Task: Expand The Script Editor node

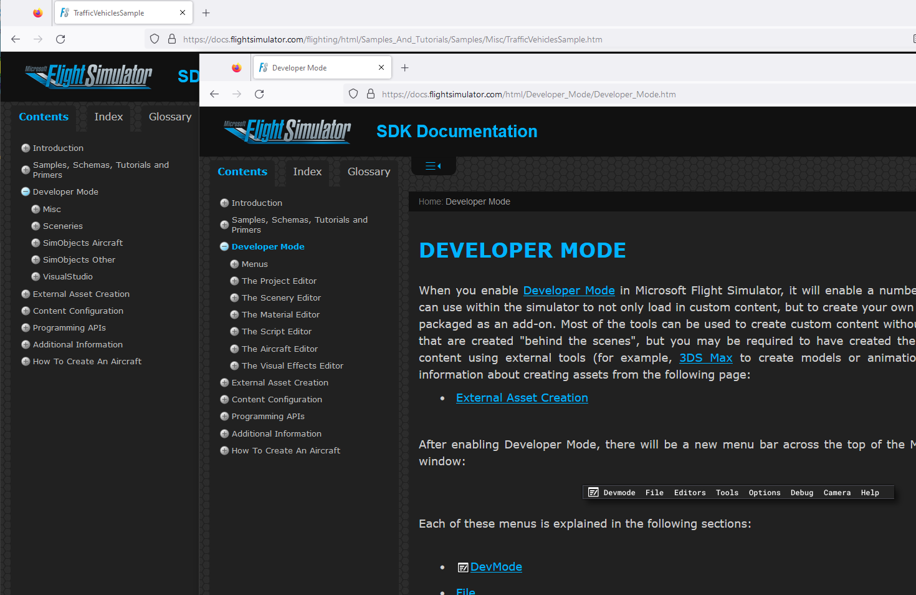Action: point(234,332)
